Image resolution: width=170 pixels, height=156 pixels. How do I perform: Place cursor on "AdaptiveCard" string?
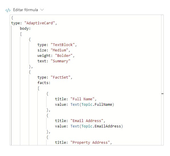40,23
